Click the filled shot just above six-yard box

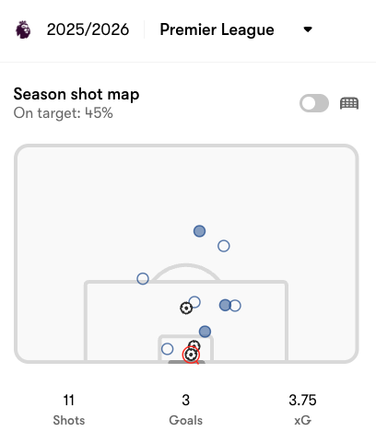point(205,332)
